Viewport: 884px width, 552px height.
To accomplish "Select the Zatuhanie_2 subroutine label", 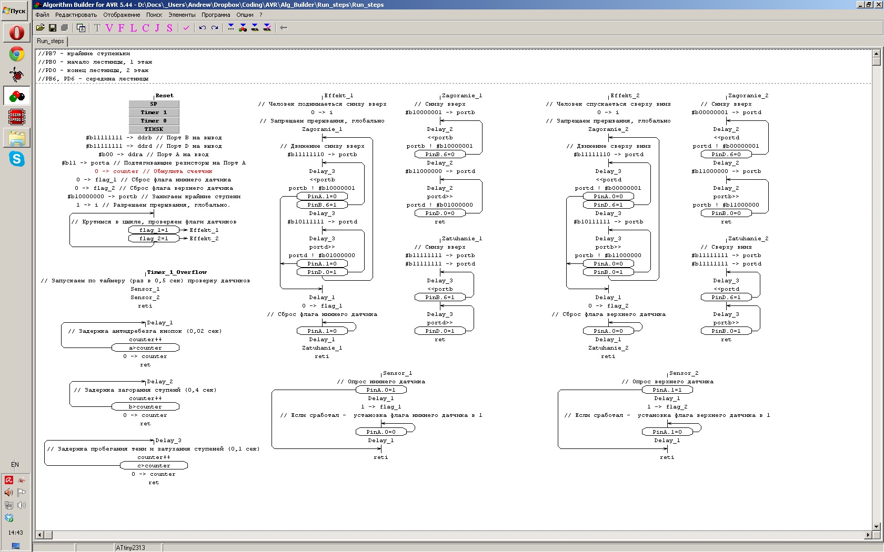I will click(x=748, y=239).
